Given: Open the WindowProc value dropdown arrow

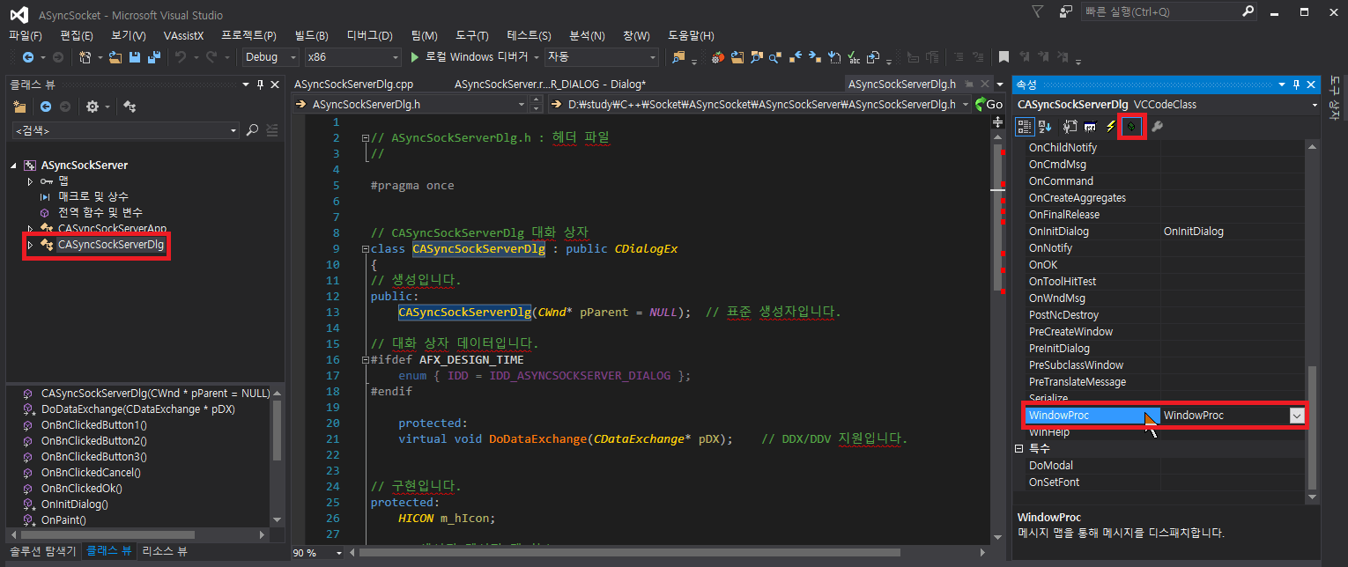Looking at the screenshot, I should pyautogui.click(x=1296, y=416).
